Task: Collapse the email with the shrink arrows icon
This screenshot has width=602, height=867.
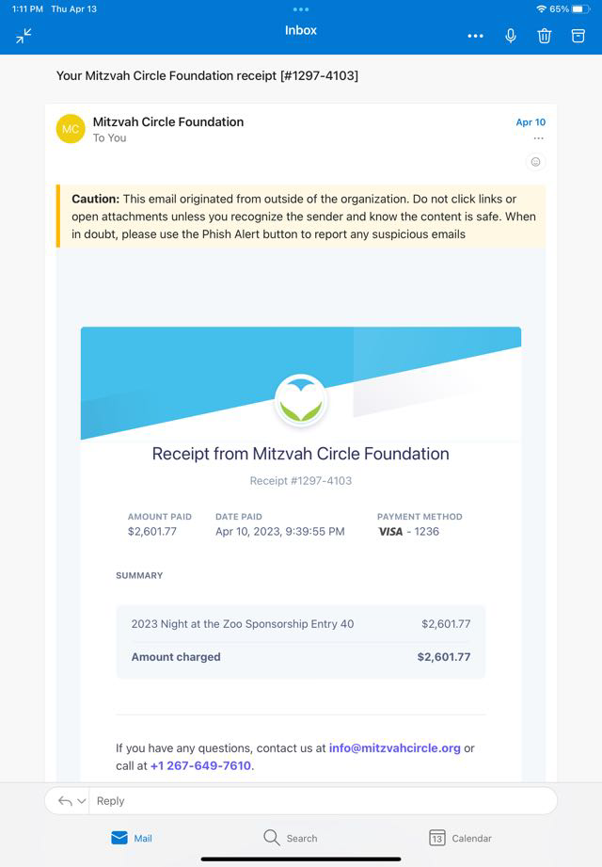Action: pos(24,36)
